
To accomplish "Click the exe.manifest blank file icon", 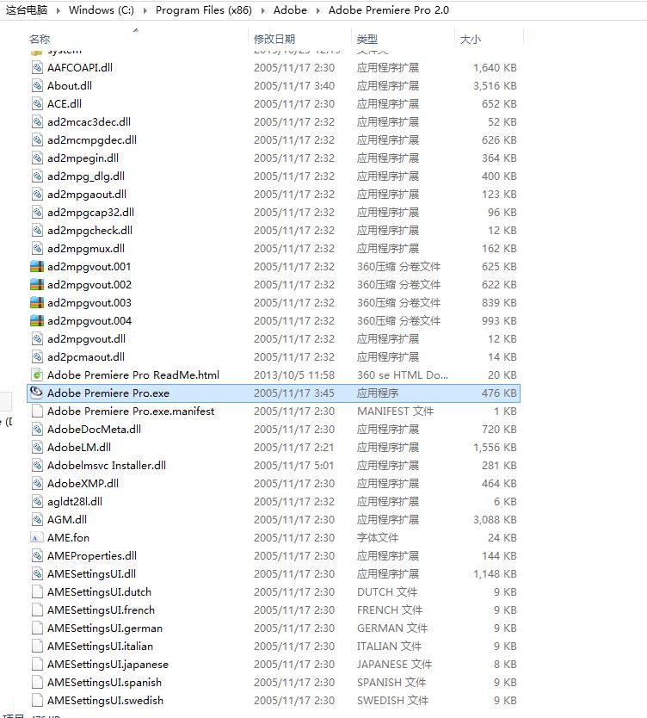I will [x=37, y=412].
